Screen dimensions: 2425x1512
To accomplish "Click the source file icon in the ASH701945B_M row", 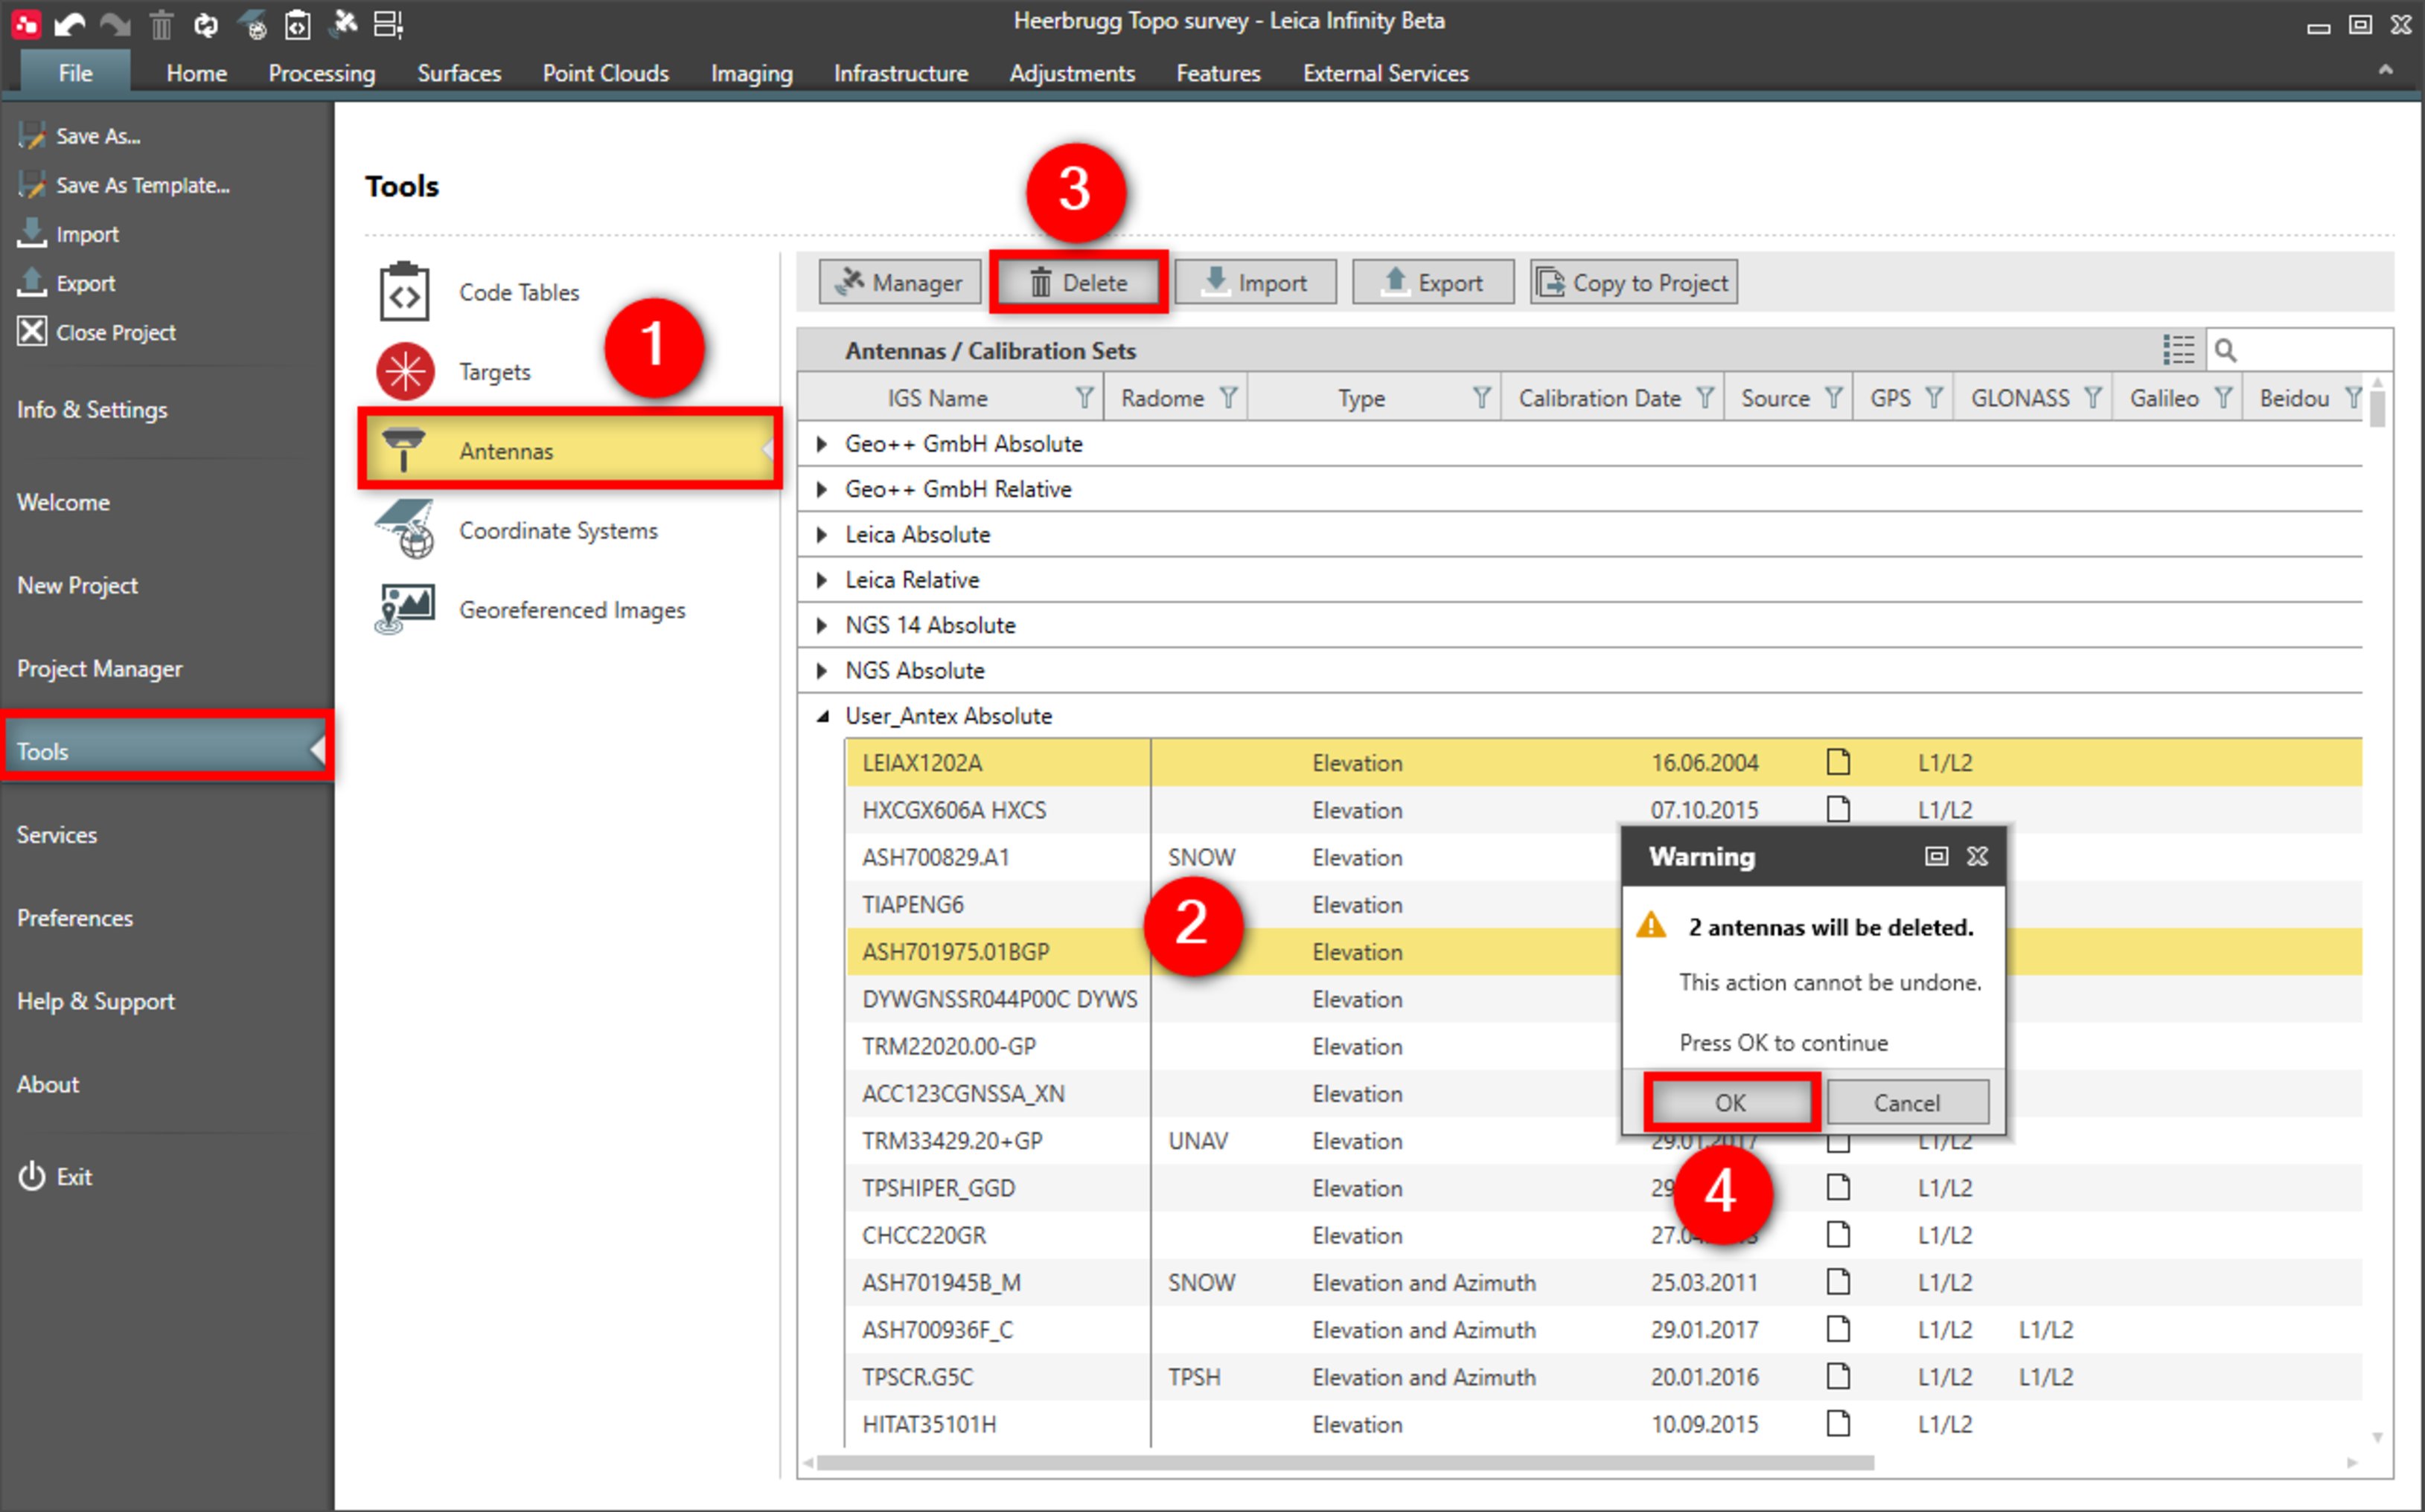I will (x=1838, y=1281).
